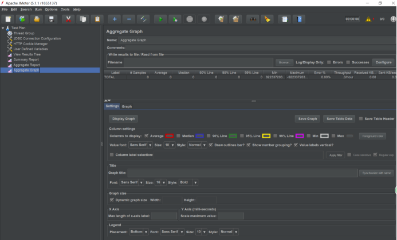Image resolution: width=397 pixels, height=240 pixels.
Task: Toggle the Successes only checkbox
Action: [x=348, y=62]
